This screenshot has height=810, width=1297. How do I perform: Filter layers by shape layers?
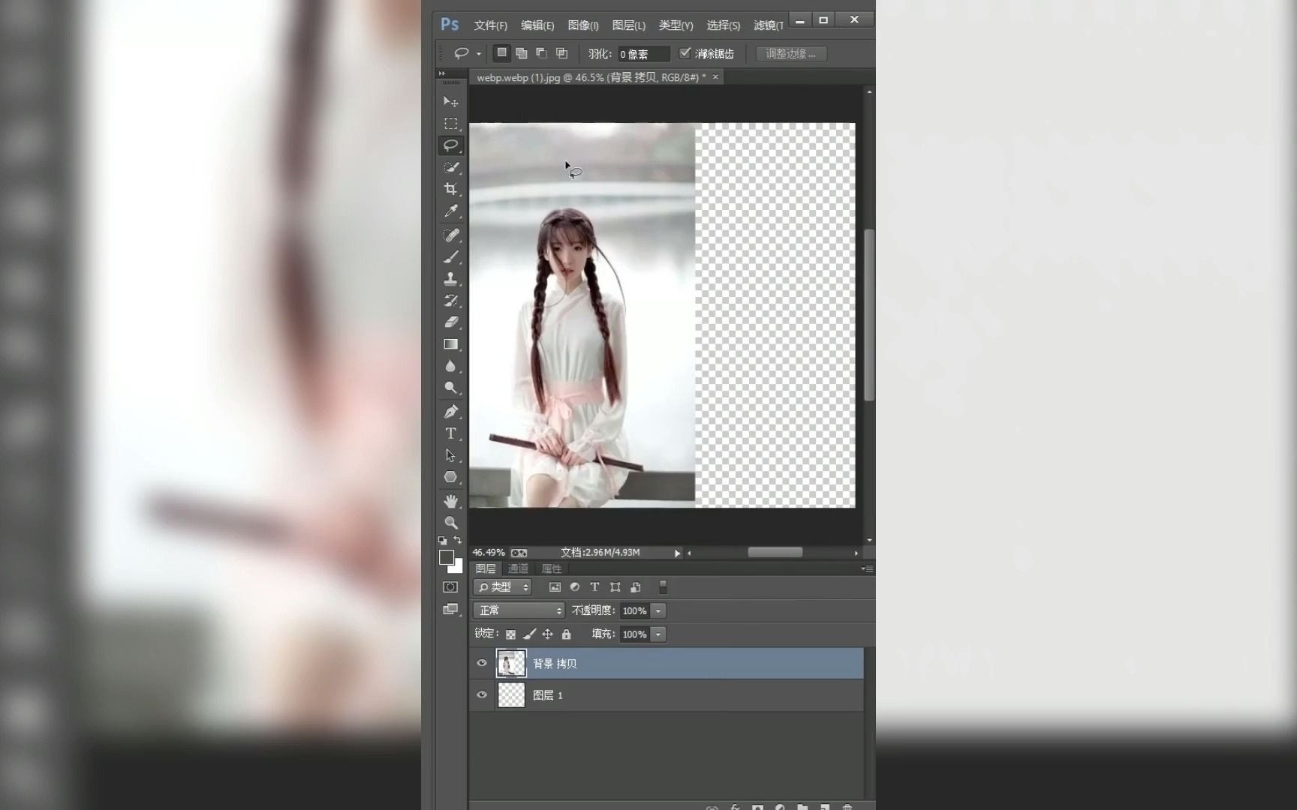coord(615,587)
